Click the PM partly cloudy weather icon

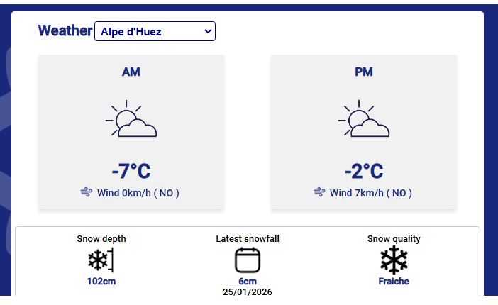coord(364,121)
